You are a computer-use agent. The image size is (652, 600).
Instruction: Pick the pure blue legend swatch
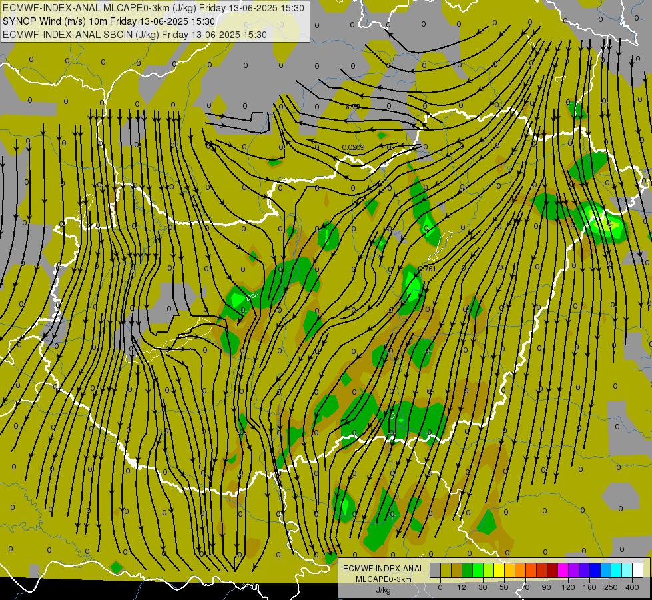coord(595,570)
